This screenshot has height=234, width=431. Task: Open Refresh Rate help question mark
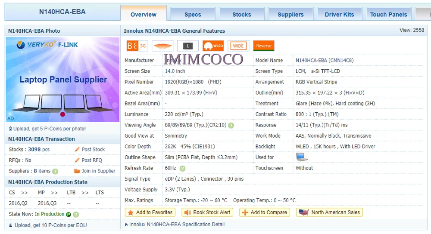(x=182, y=169)
